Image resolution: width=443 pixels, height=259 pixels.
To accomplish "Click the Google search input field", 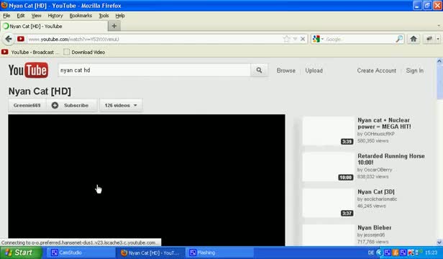I will (360, 39).
